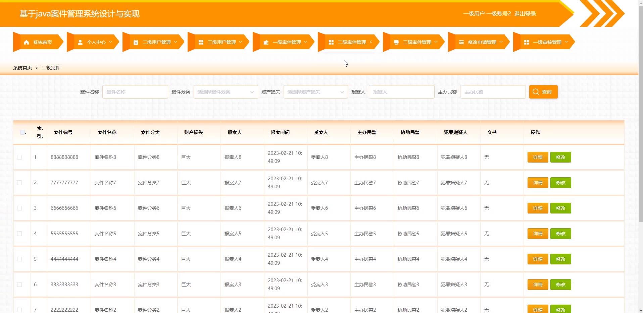Open the 个人中心 menu

pos(94,42)
